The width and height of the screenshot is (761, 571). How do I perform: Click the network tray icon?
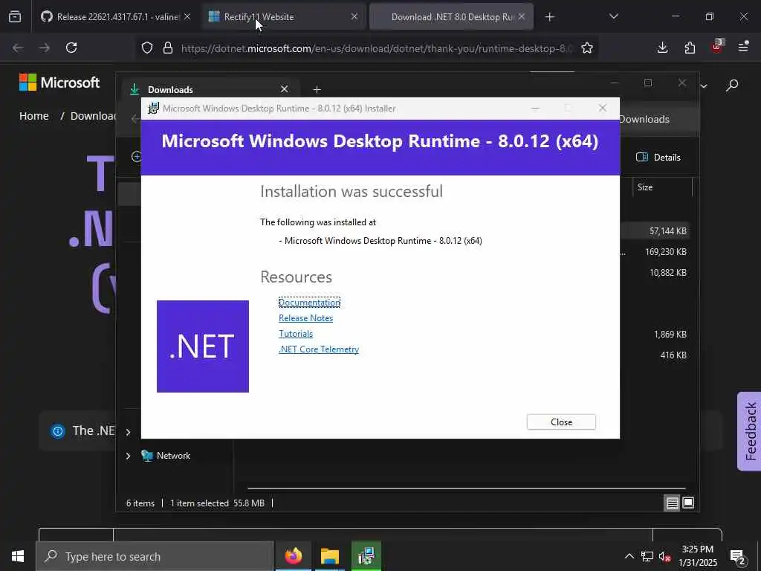click(x=647, y=556)
